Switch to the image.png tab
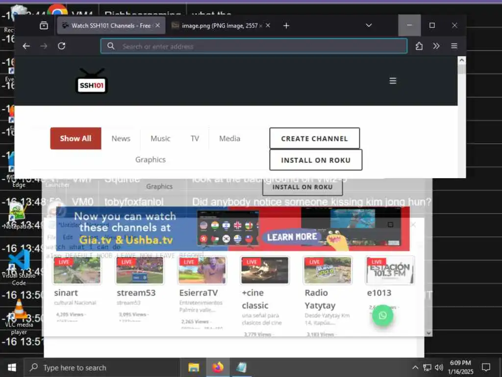 (x=221, y=26)
